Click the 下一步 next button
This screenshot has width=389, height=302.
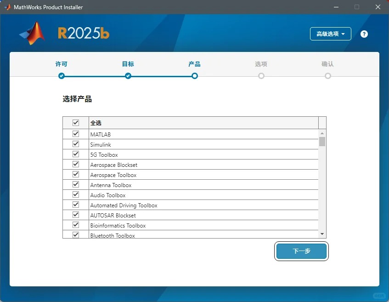pos(301,251)
